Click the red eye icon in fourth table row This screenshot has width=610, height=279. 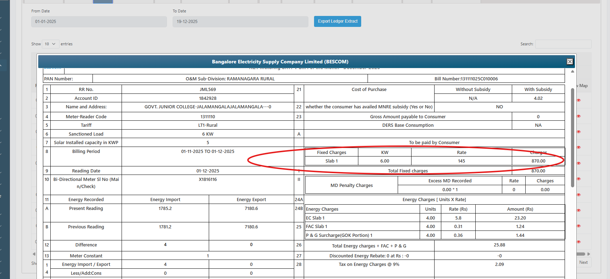(578, 147)
